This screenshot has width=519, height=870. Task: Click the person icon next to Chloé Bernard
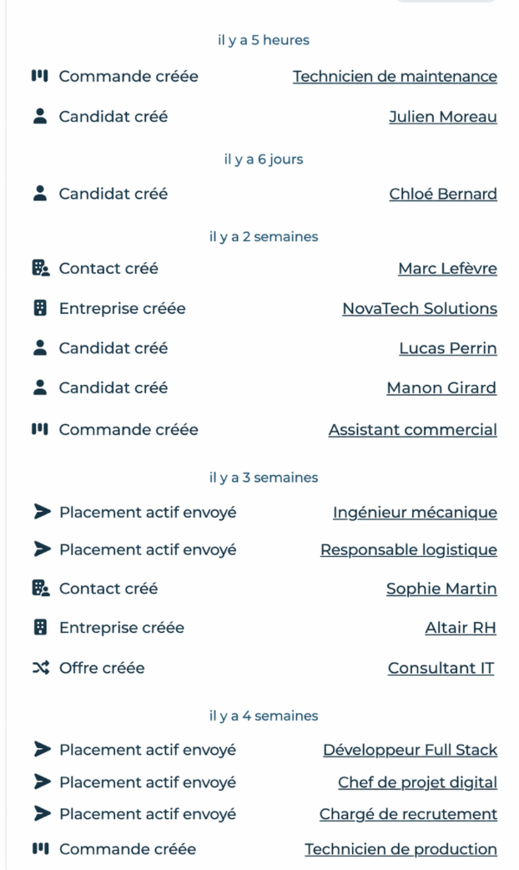(x=40, y=194)
